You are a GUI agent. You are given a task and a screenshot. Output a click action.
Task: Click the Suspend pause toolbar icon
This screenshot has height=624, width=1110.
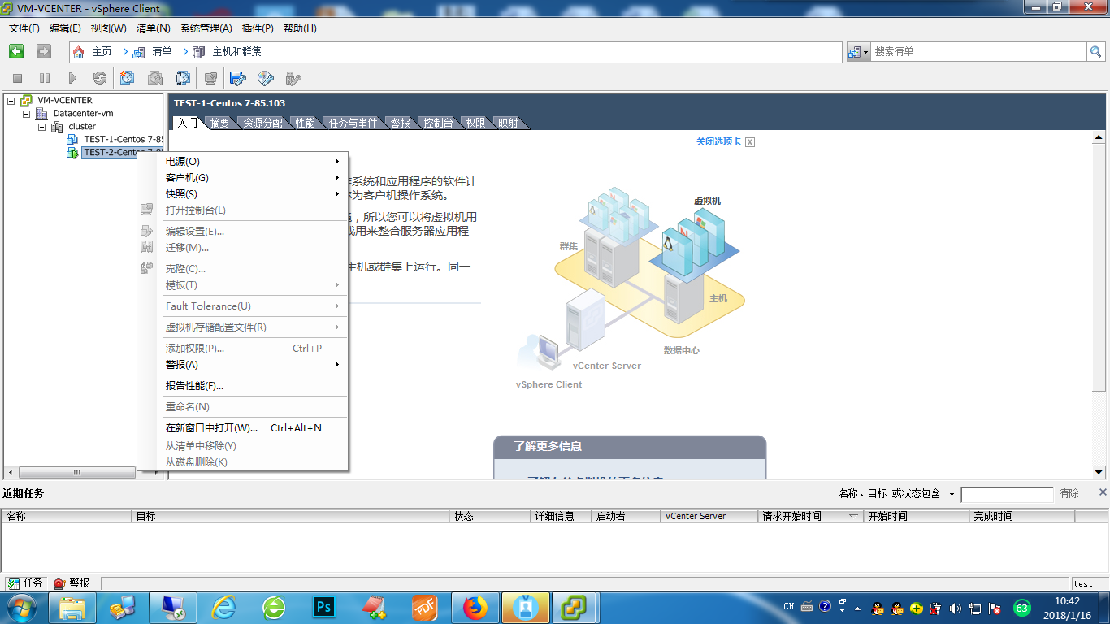pyautogui.click(x=45, y=78)
